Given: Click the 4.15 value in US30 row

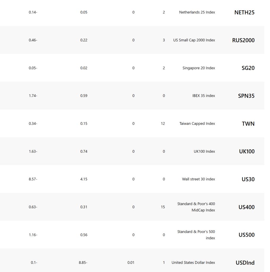Looking at the screenshot, I should 84,179.
